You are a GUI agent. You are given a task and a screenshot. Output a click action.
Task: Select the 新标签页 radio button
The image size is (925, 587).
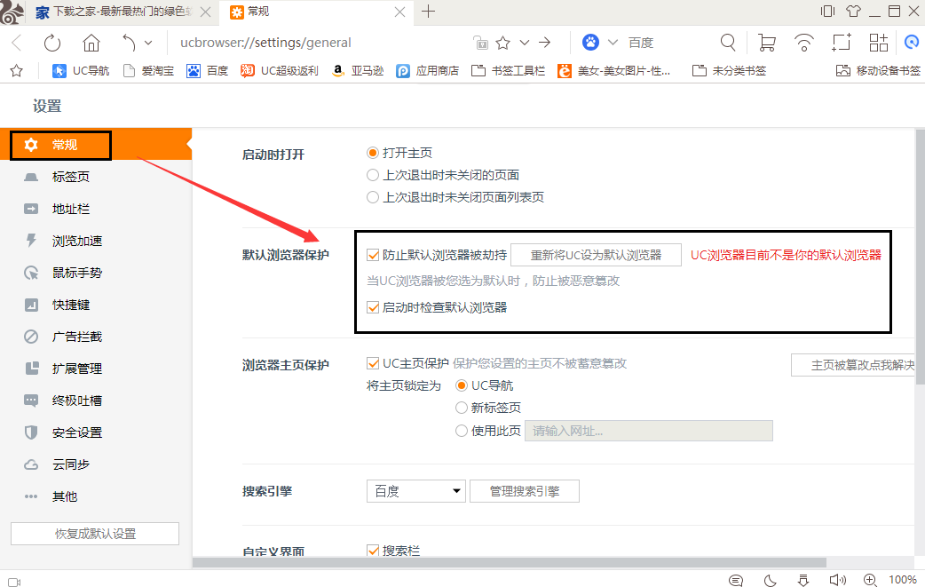tap(461, 409)
